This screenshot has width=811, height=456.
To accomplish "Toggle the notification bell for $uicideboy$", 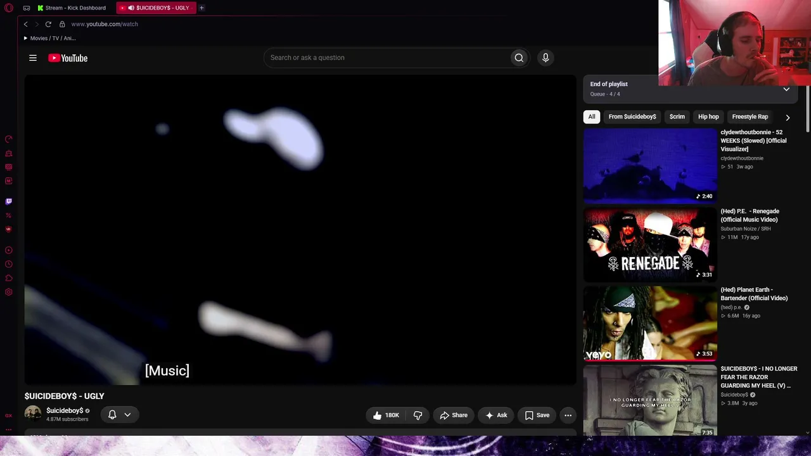I will [x=112, y=415].
